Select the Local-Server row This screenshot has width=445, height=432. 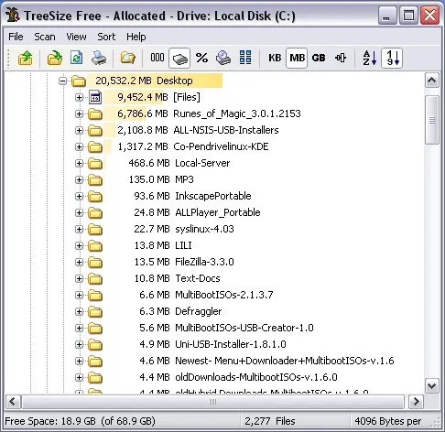click(x=179, y=163)
